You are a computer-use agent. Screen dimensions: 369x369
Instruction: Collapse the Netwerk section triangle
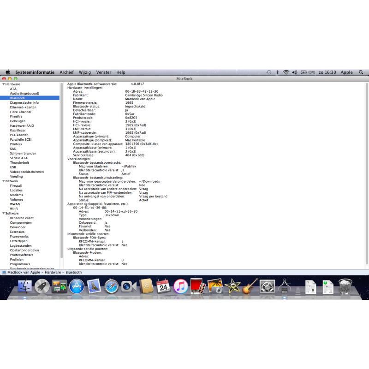click(4, 181)
